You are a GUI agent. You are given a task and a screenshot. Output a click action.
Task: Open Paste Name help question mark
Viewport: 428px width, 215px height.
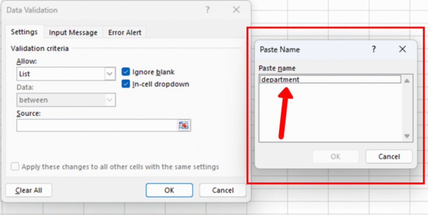tap(374, 49)
